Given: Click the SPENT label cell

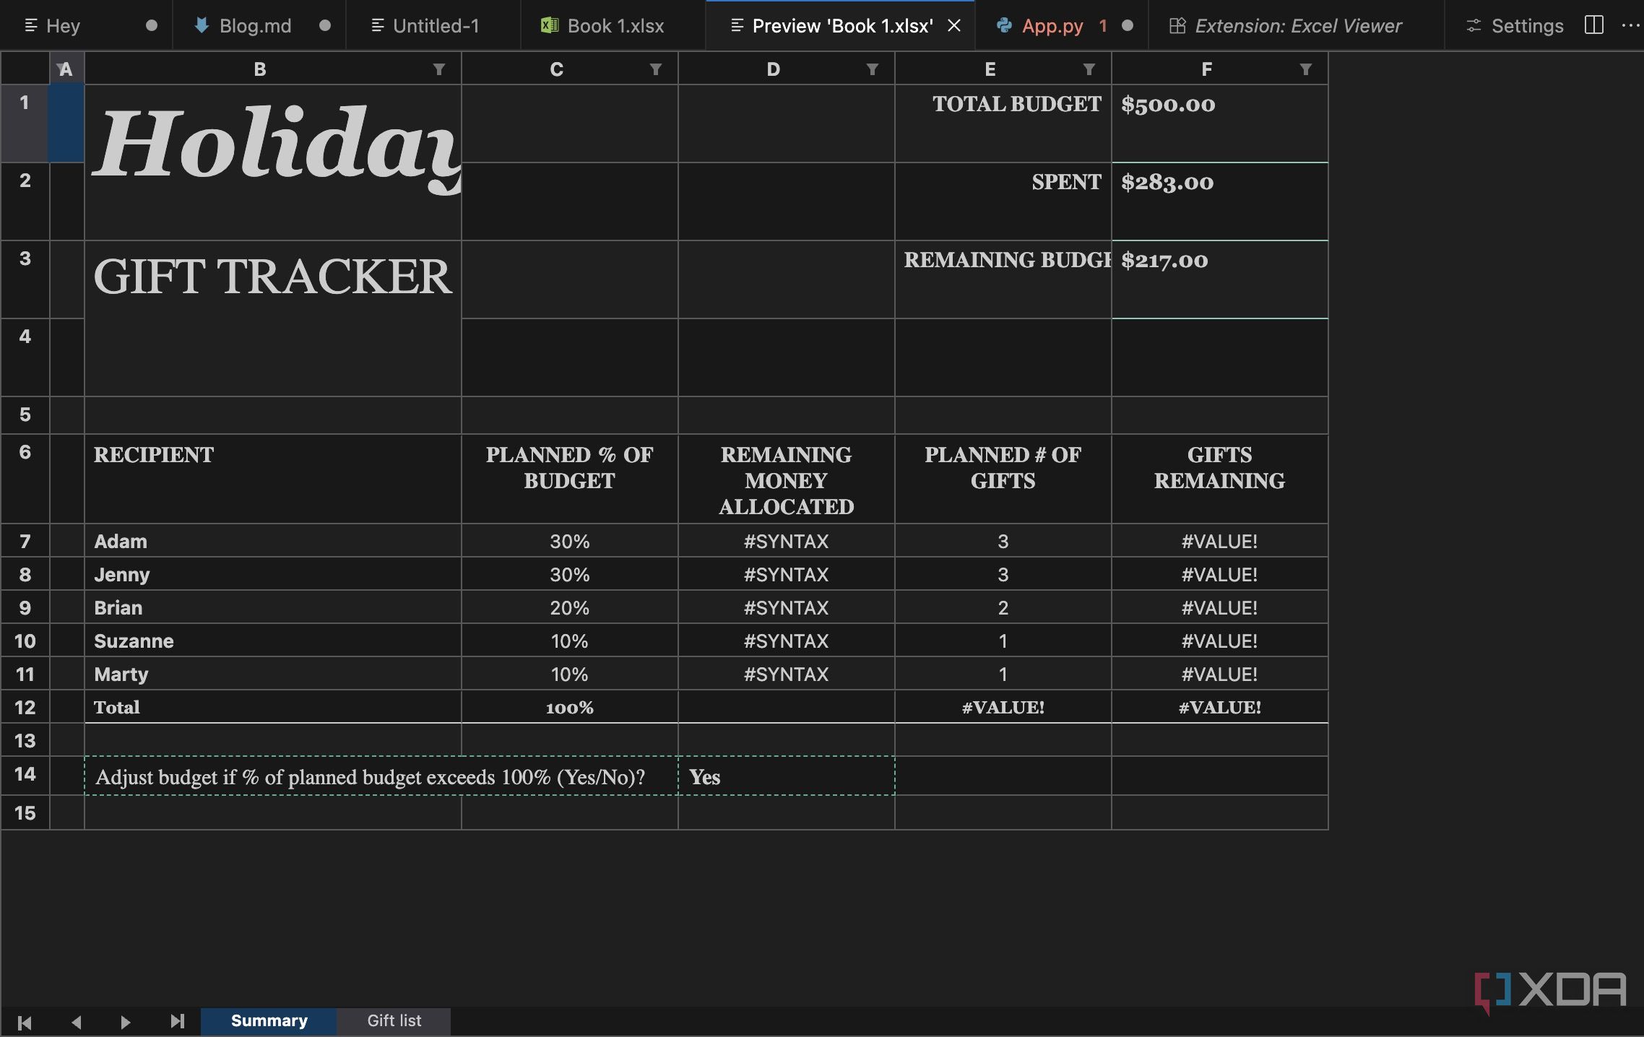Looking at the screenshot, I should 1003,201.
